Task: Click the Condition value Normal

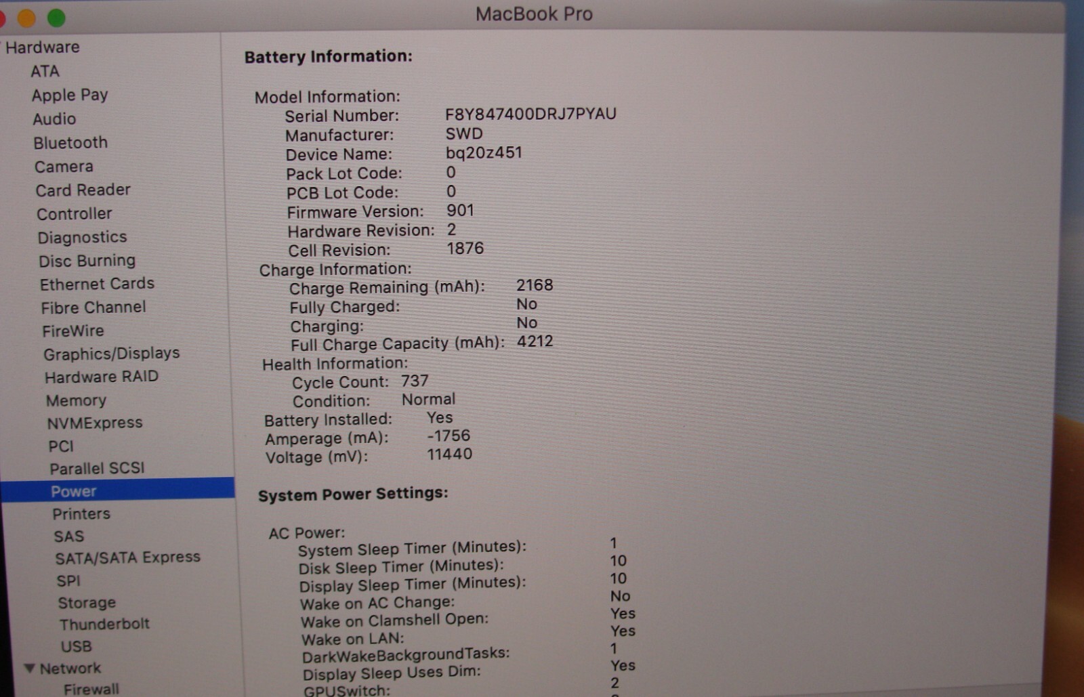Action: pos(428,399)
